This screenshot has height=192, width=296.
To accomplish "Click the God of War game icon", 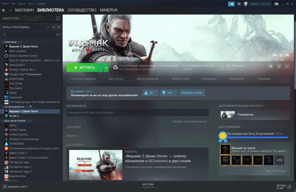I will click(x=6, y=83).
